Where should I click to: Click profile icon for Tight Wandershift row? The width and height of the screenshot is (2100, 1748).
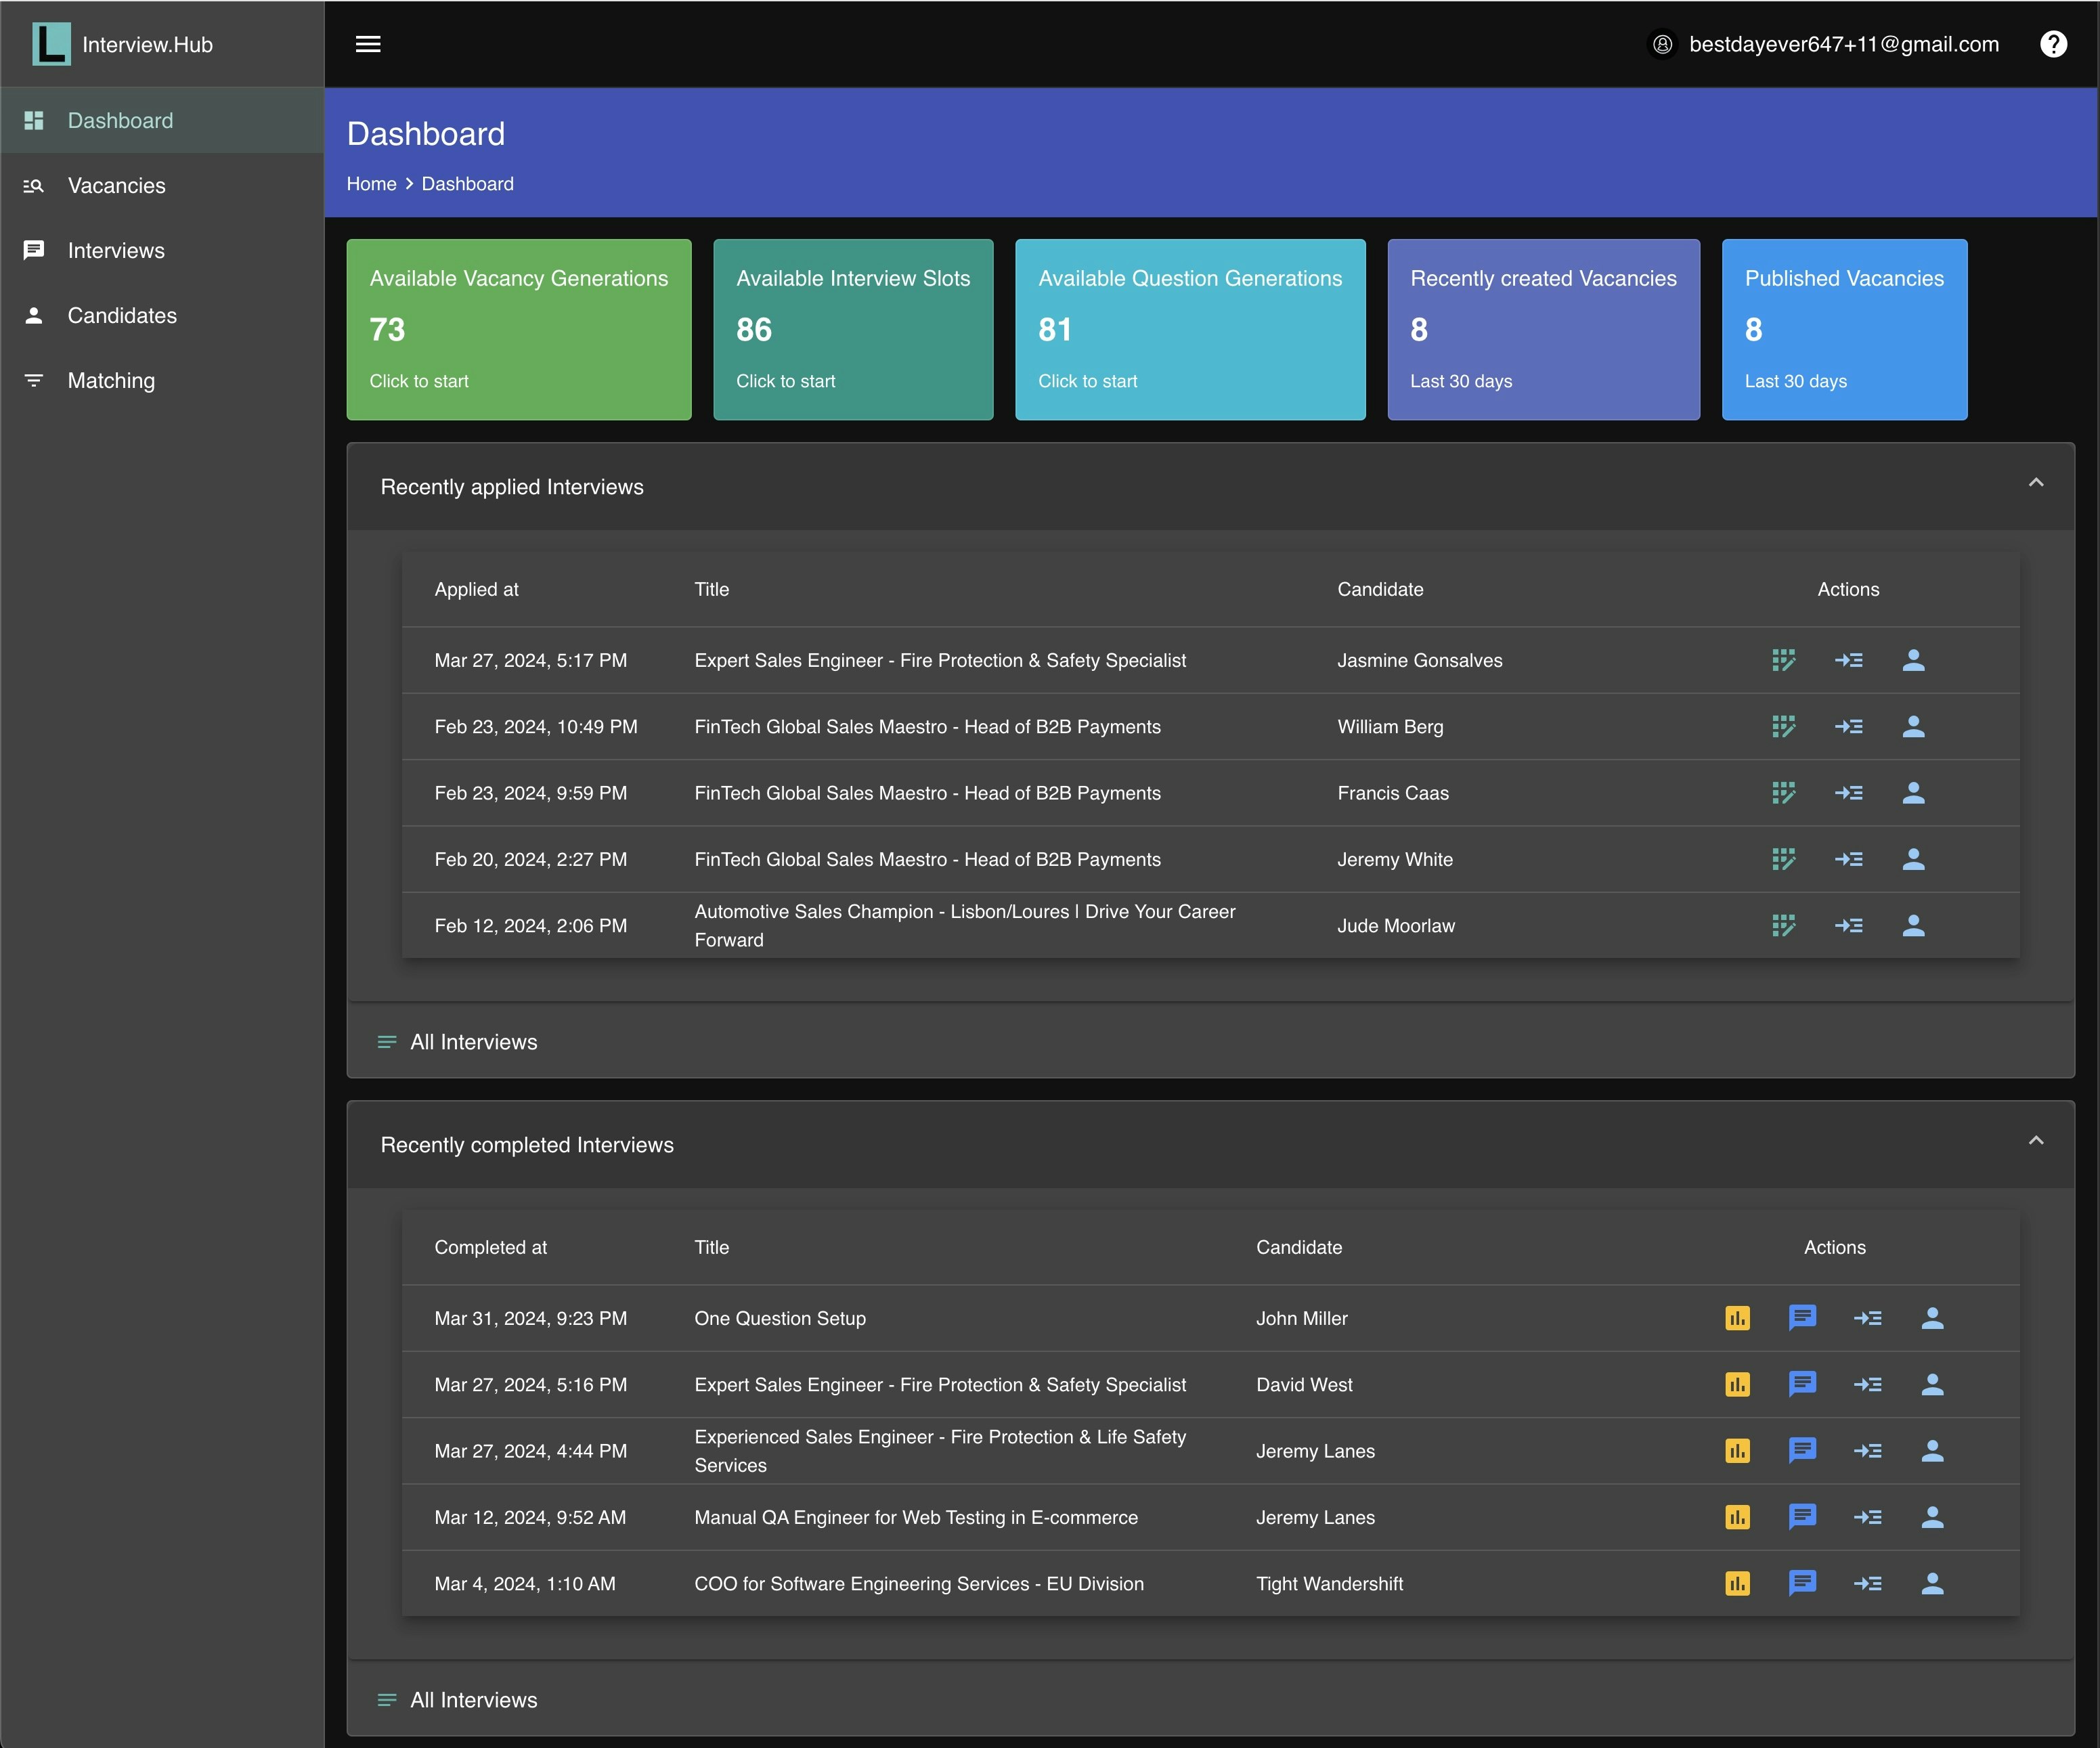[1932, 1583]
